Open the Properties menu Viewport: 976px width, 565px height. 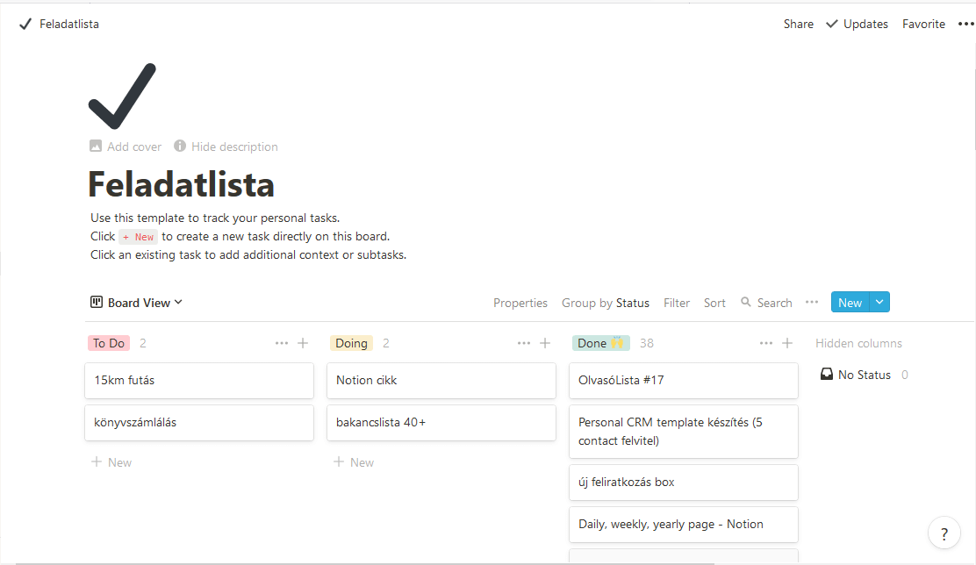[520, 303]
